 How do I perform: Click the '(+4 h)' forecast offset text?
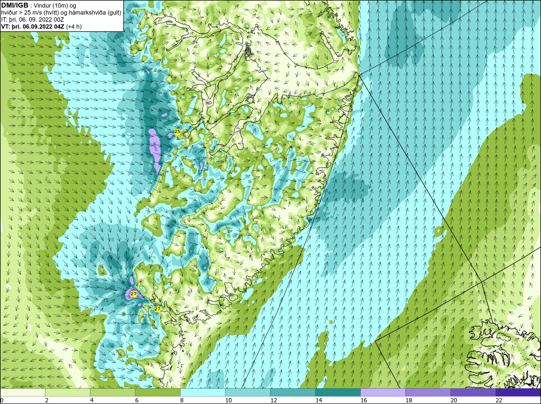(74, 26)
